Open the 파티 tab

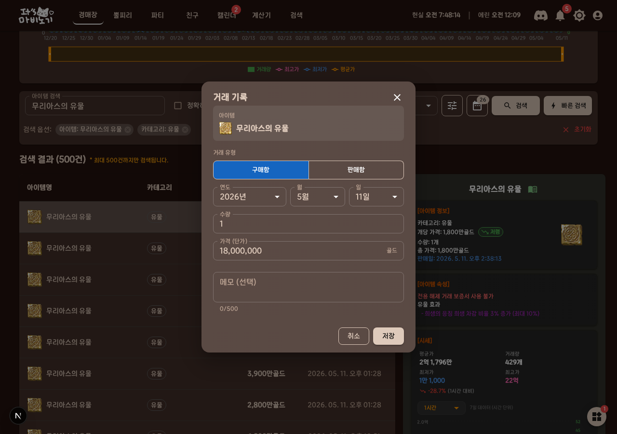[x=158, y=15]
